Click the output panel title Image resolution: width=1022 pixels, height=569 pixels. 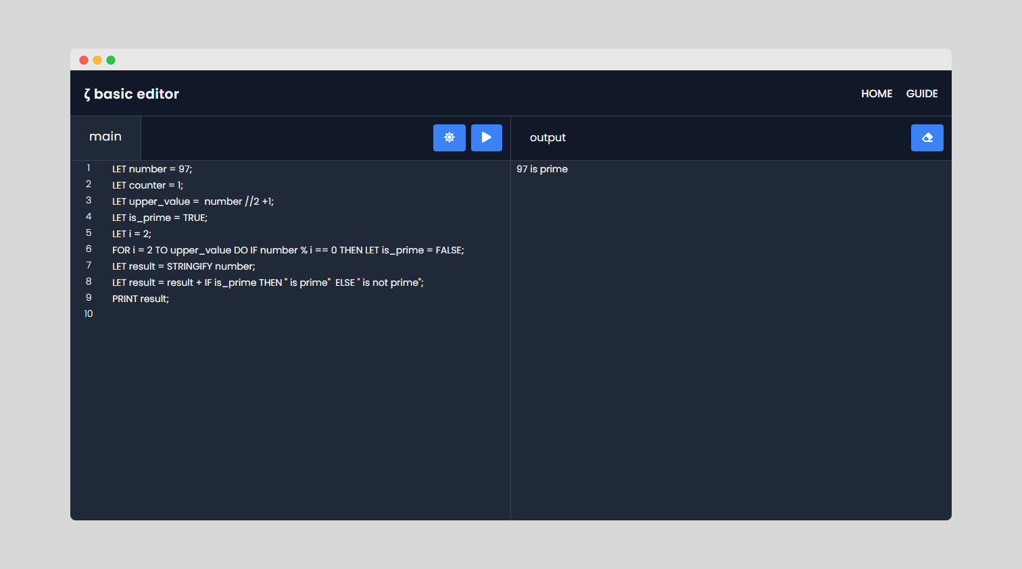pyautogui.click(x=547, y=138)
